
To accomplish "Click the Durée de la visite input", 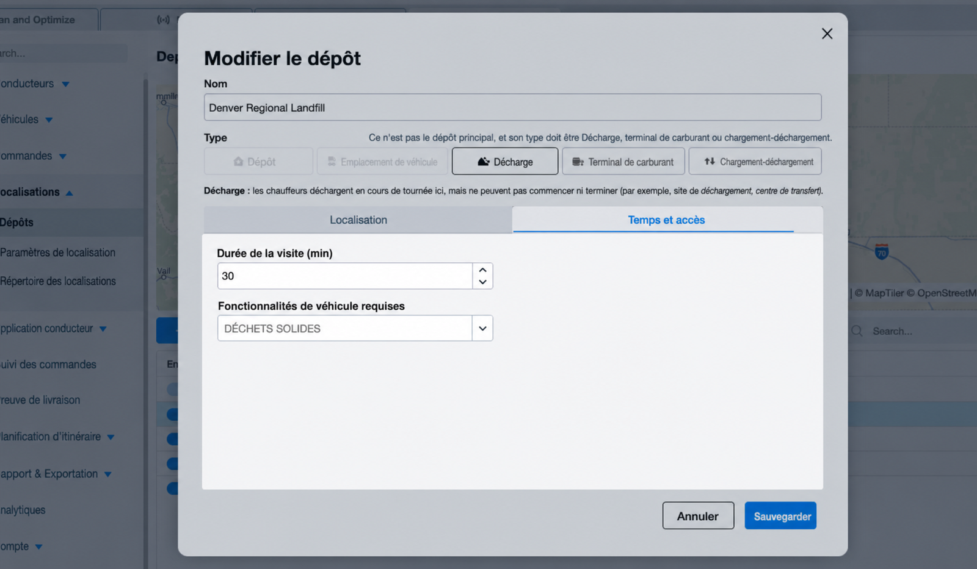I will (345, 276).
